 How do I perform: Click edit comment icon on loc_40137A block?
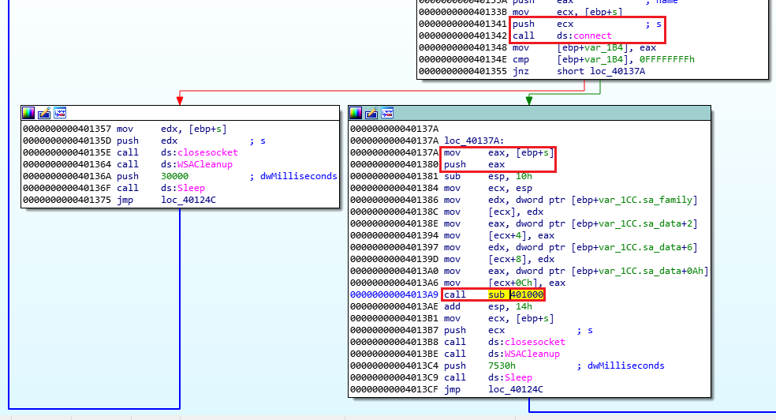point(371,113)
